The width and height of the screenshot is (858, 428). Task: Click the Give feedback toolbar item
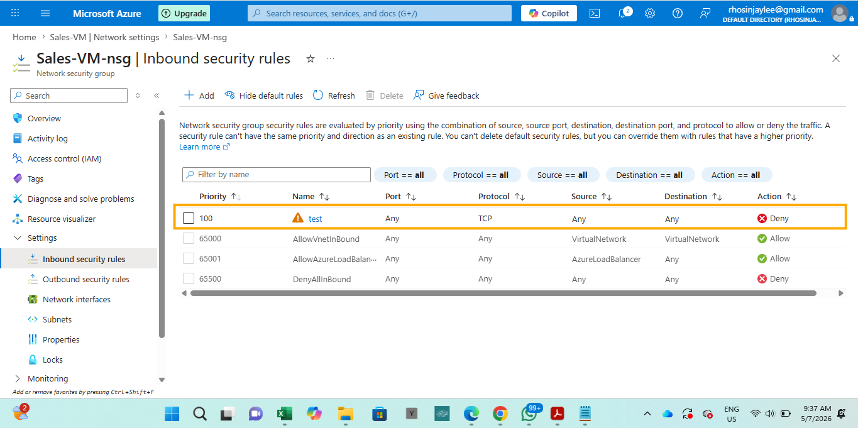446,96
